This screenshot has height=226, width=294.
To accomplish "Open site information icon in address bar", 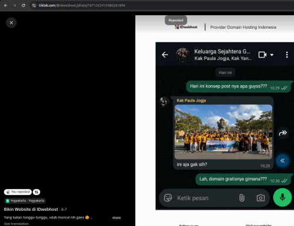I will [x=34, y=5].
